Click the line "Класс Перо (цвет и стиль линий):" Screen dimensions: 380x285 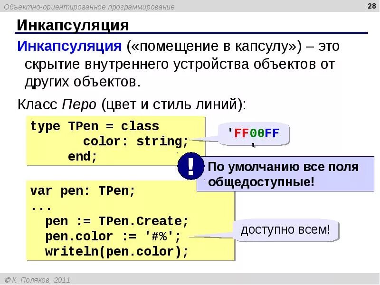pos(132,104)
